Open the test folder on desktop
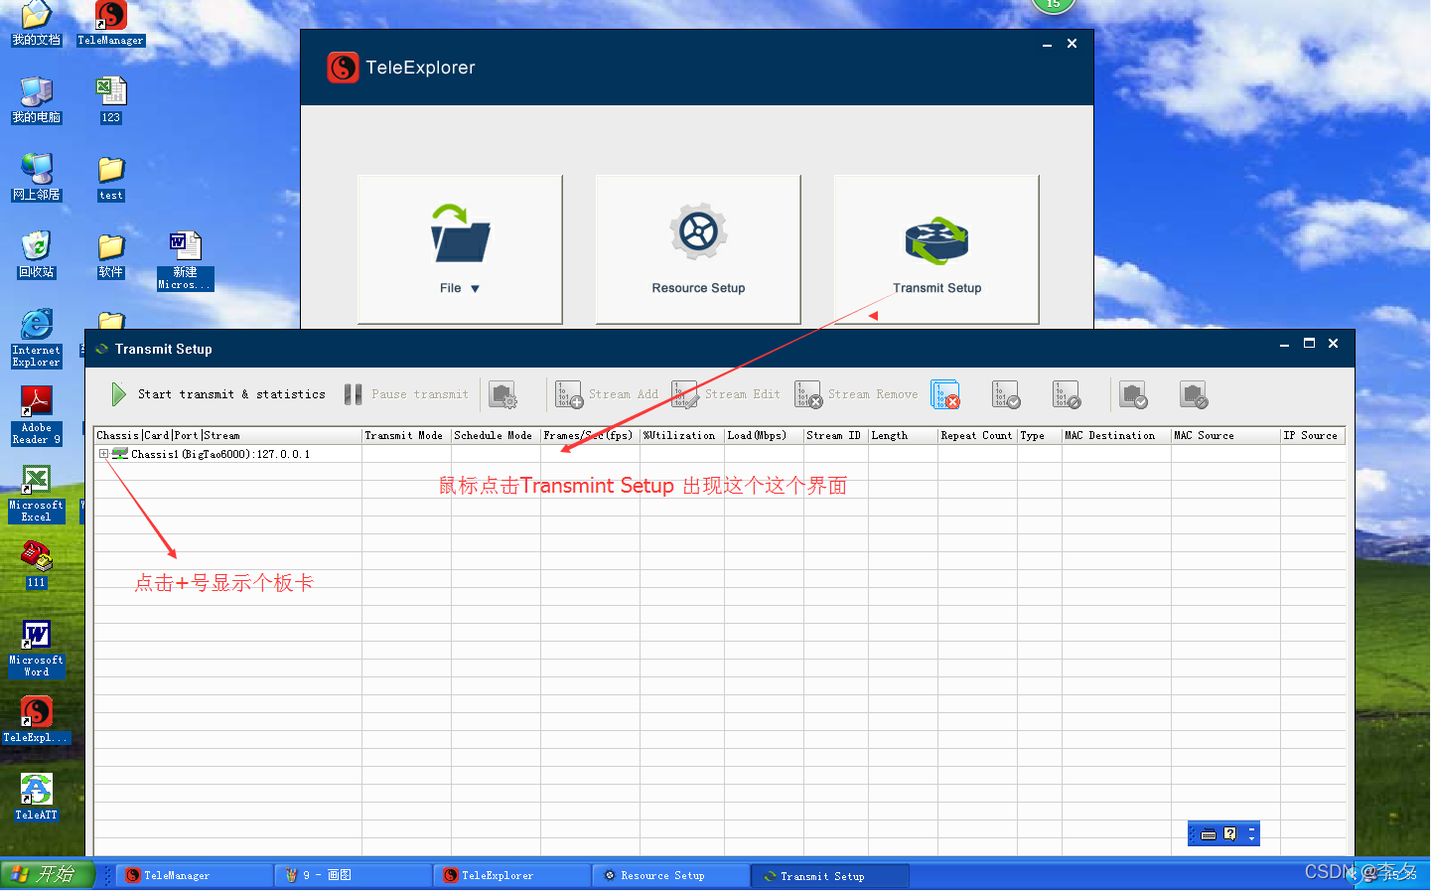1431x891 pixels. [111, 179]
